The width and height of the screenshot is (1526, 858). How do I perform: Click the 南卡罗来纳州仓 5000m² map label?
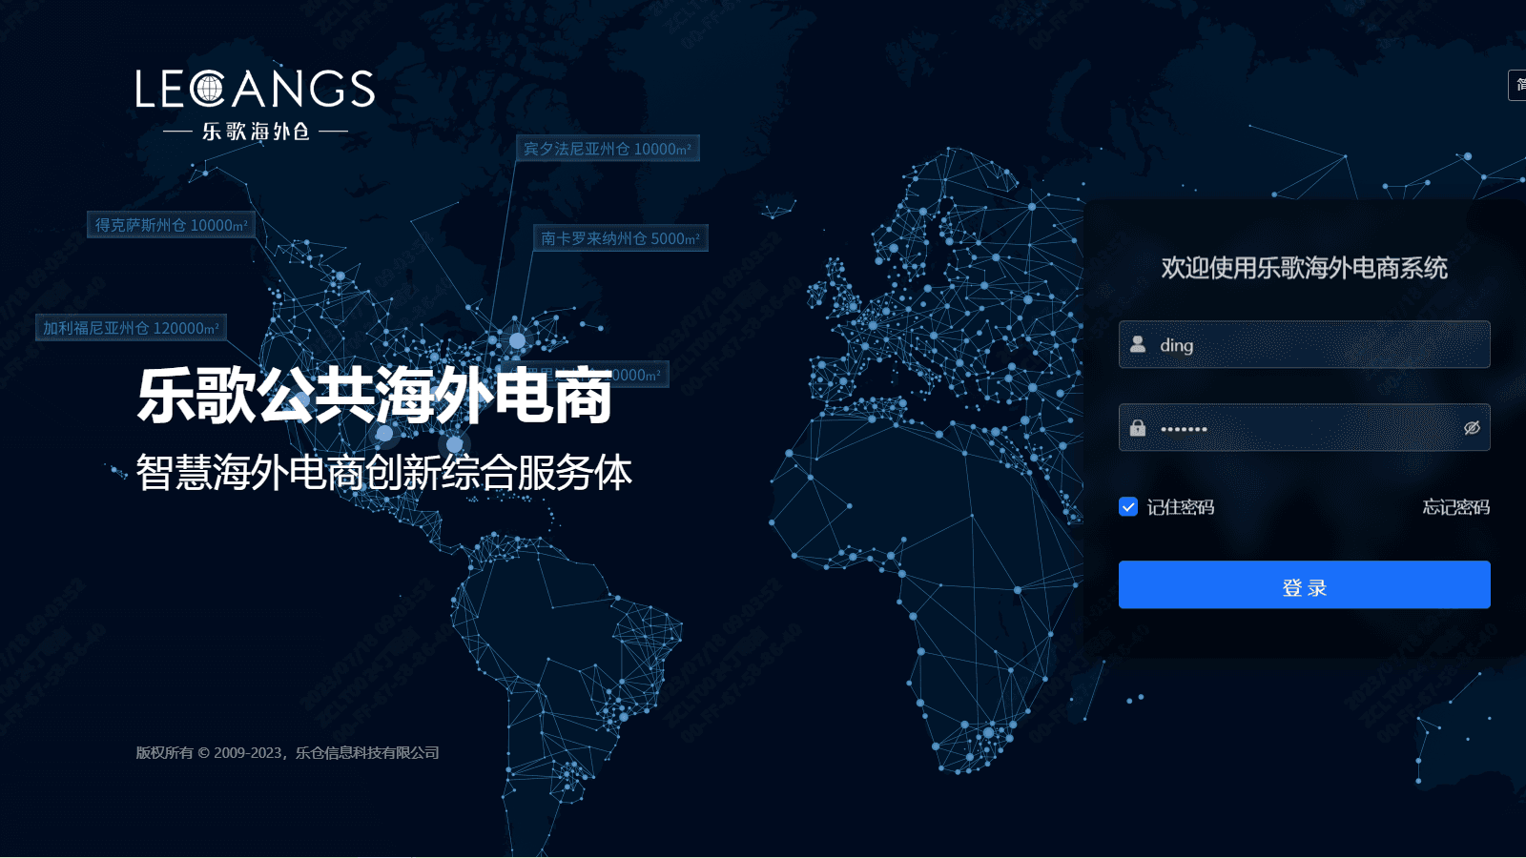[x=620, y=238]
